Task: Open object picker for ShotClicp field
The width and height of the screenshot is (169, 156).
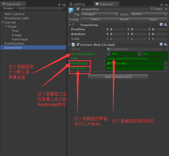Action: click(166, 68)
